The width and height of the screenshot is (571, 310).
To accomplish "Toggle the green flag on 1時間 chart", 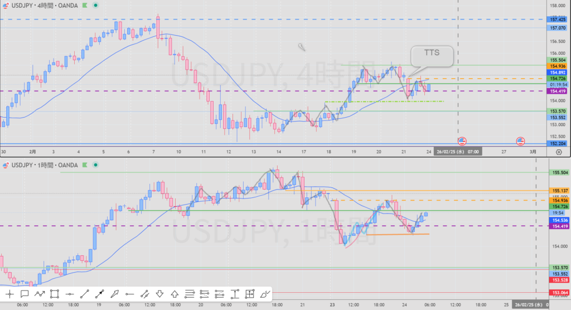I will (x=84, y=166).
